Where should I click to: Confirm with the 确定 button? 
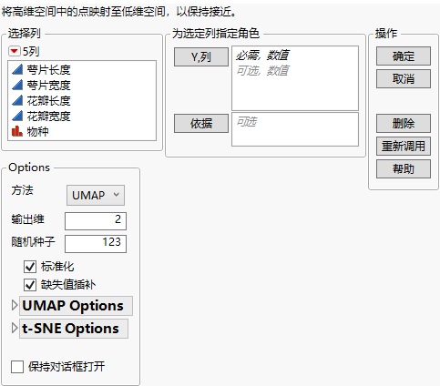point(404,56)
